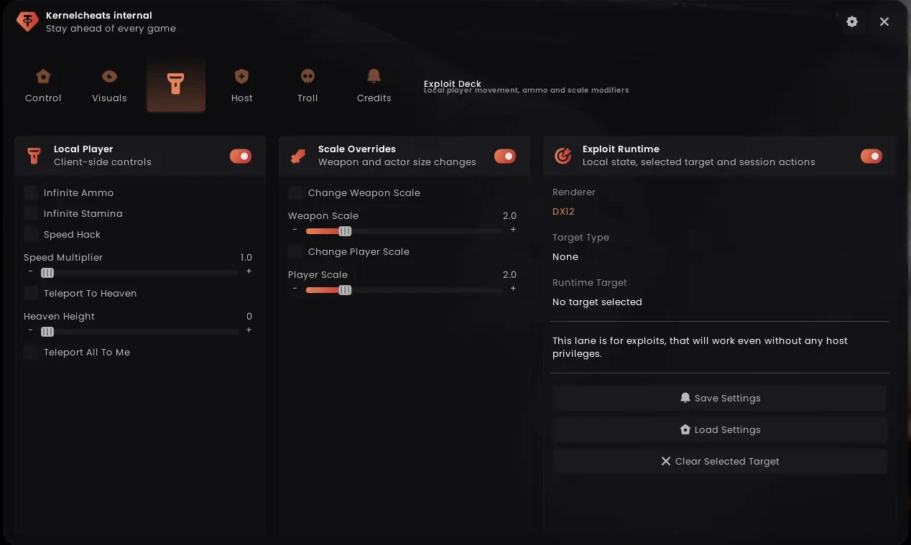The height and width of the screenshot is (545, 911).
Task: Open settings via the gear icon
Action: coord(852,22)
